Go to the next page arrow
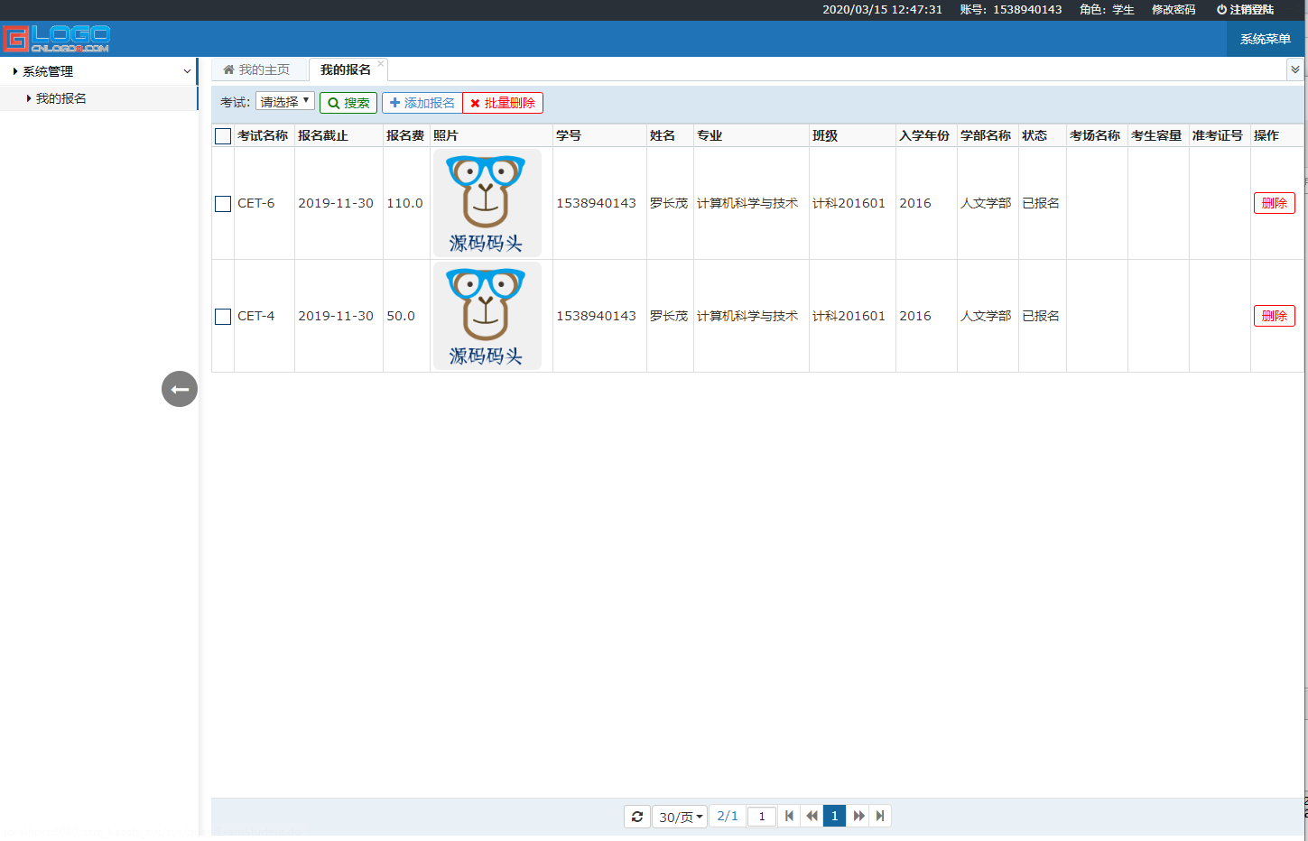The width and height of the screenshot is (1308, 841). tap(858, 817)
